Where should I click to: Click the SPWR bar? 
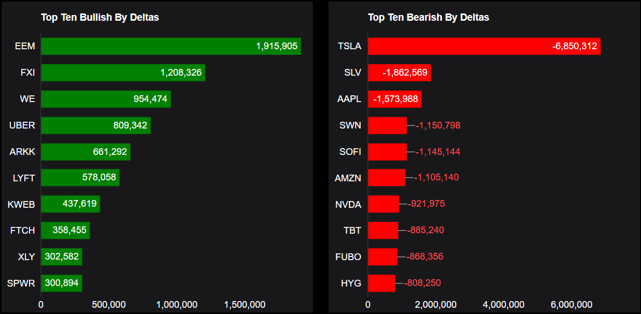(x=61, y=283)
